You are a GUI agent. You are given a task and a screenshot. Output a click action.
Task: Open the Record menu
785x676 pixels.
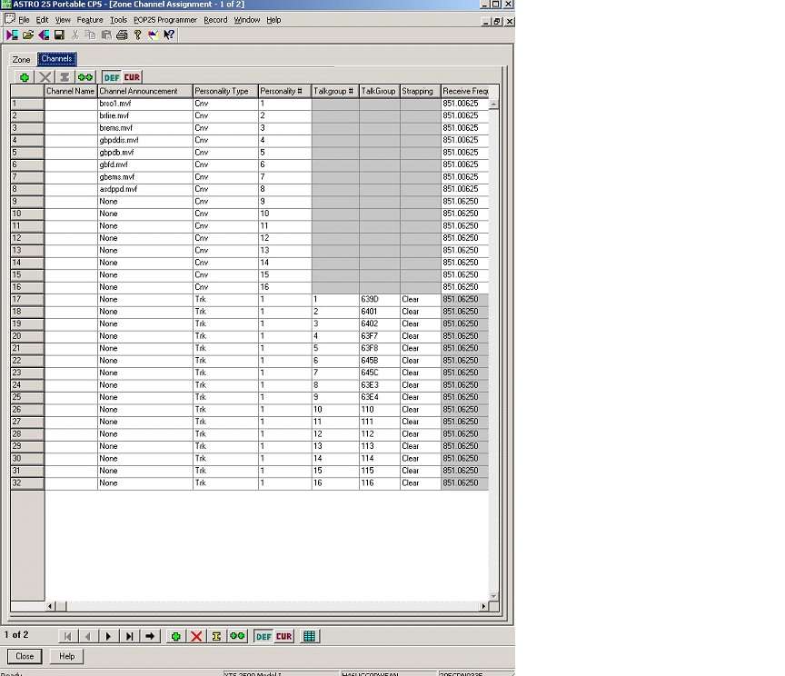click(x=215, y=20)
